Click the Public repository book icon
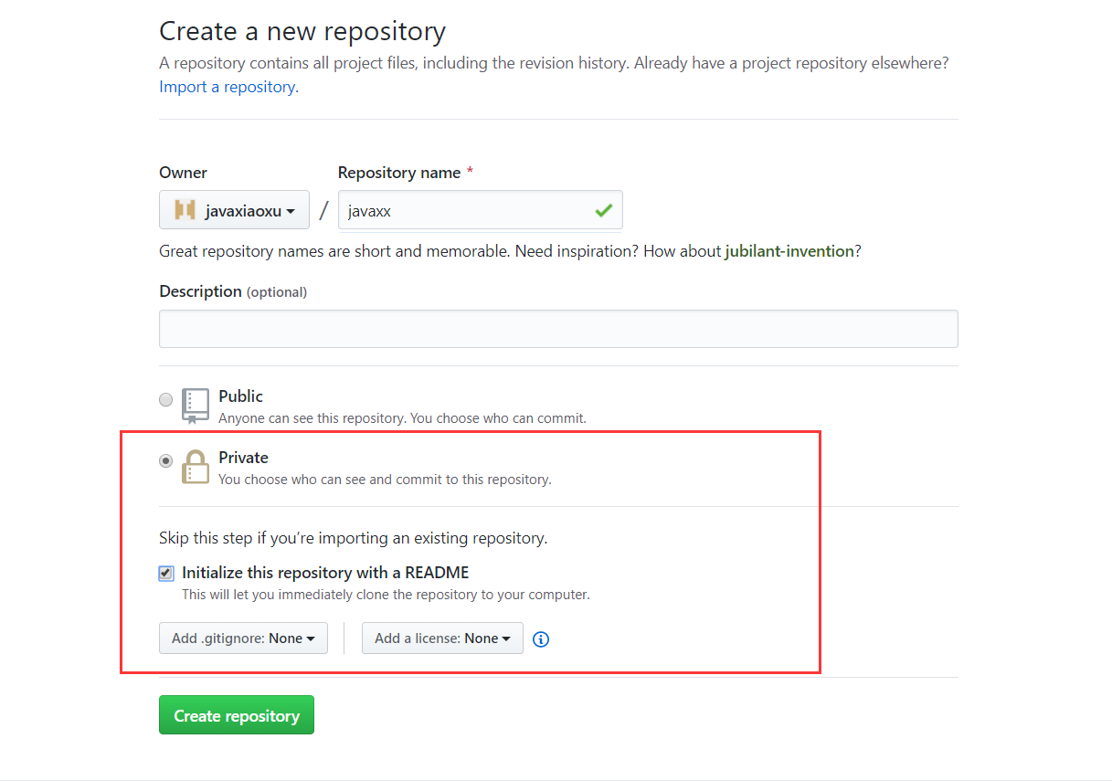Screen dimensions: 1112x781 point(196,406)
